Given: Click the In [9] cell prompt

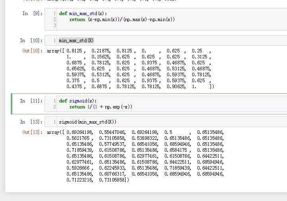Looking at the screenshot, I should click(31, 14).
